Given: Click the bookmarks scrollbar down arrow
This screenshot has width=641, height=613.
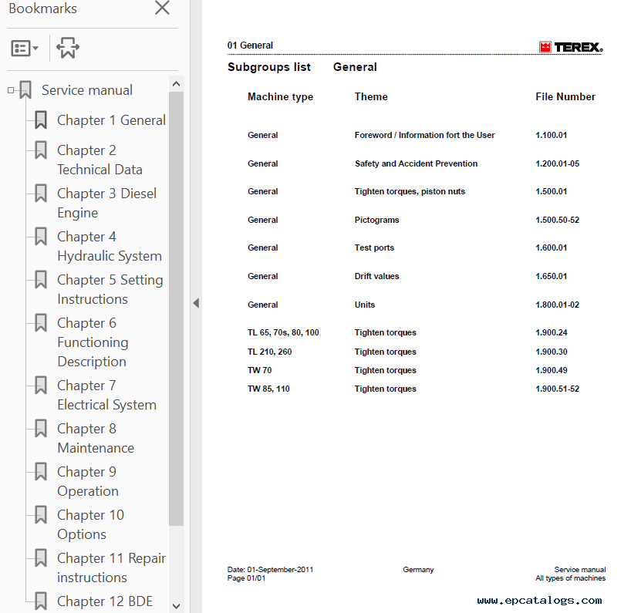Looking at the screenshot, I should click(176, 606).
